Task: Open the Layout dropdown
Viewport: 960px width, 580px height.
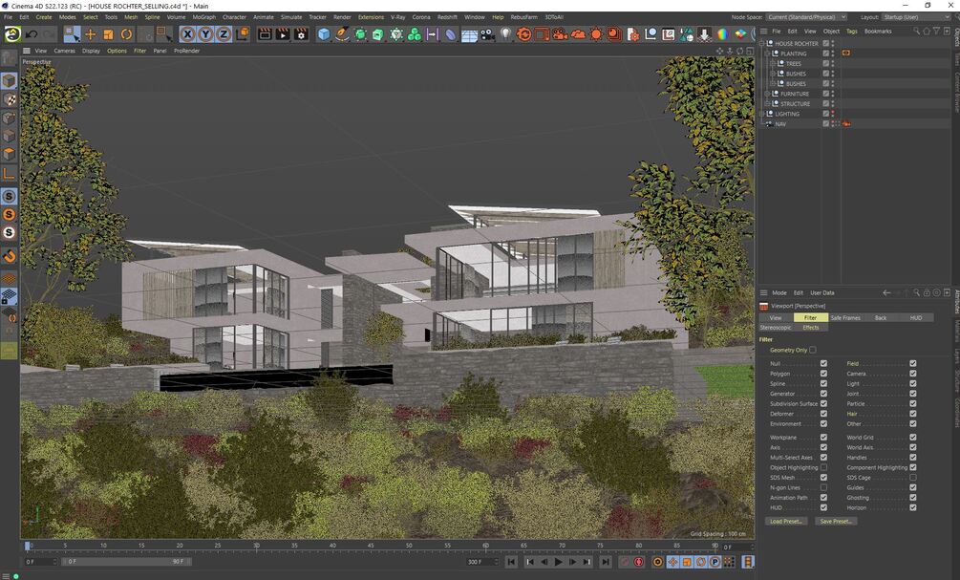Action: (x=916, y=17)
